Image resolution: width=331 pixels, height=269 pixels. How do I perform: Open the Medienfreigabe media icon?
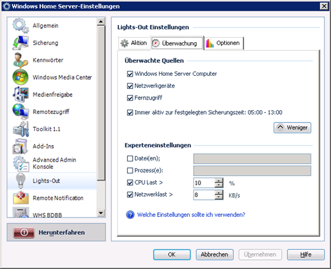[20, 94]
